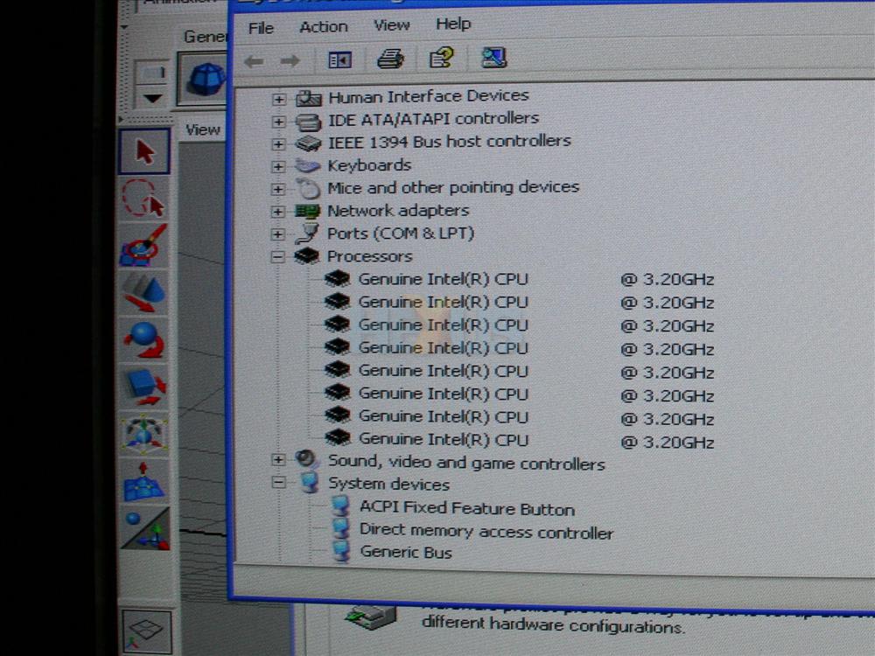Expand the Keyboards node
Viewport: 875px width, 656px height.
pos(278,166)
